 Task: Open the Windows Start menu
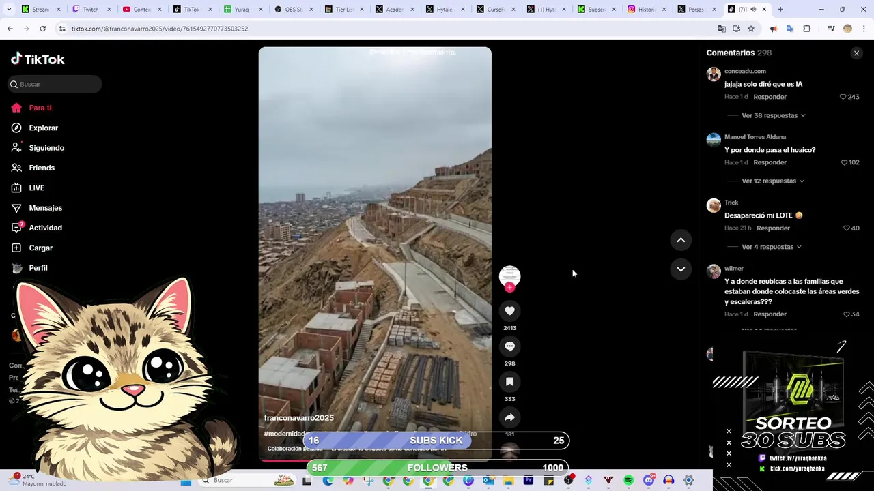click(186, 481)
